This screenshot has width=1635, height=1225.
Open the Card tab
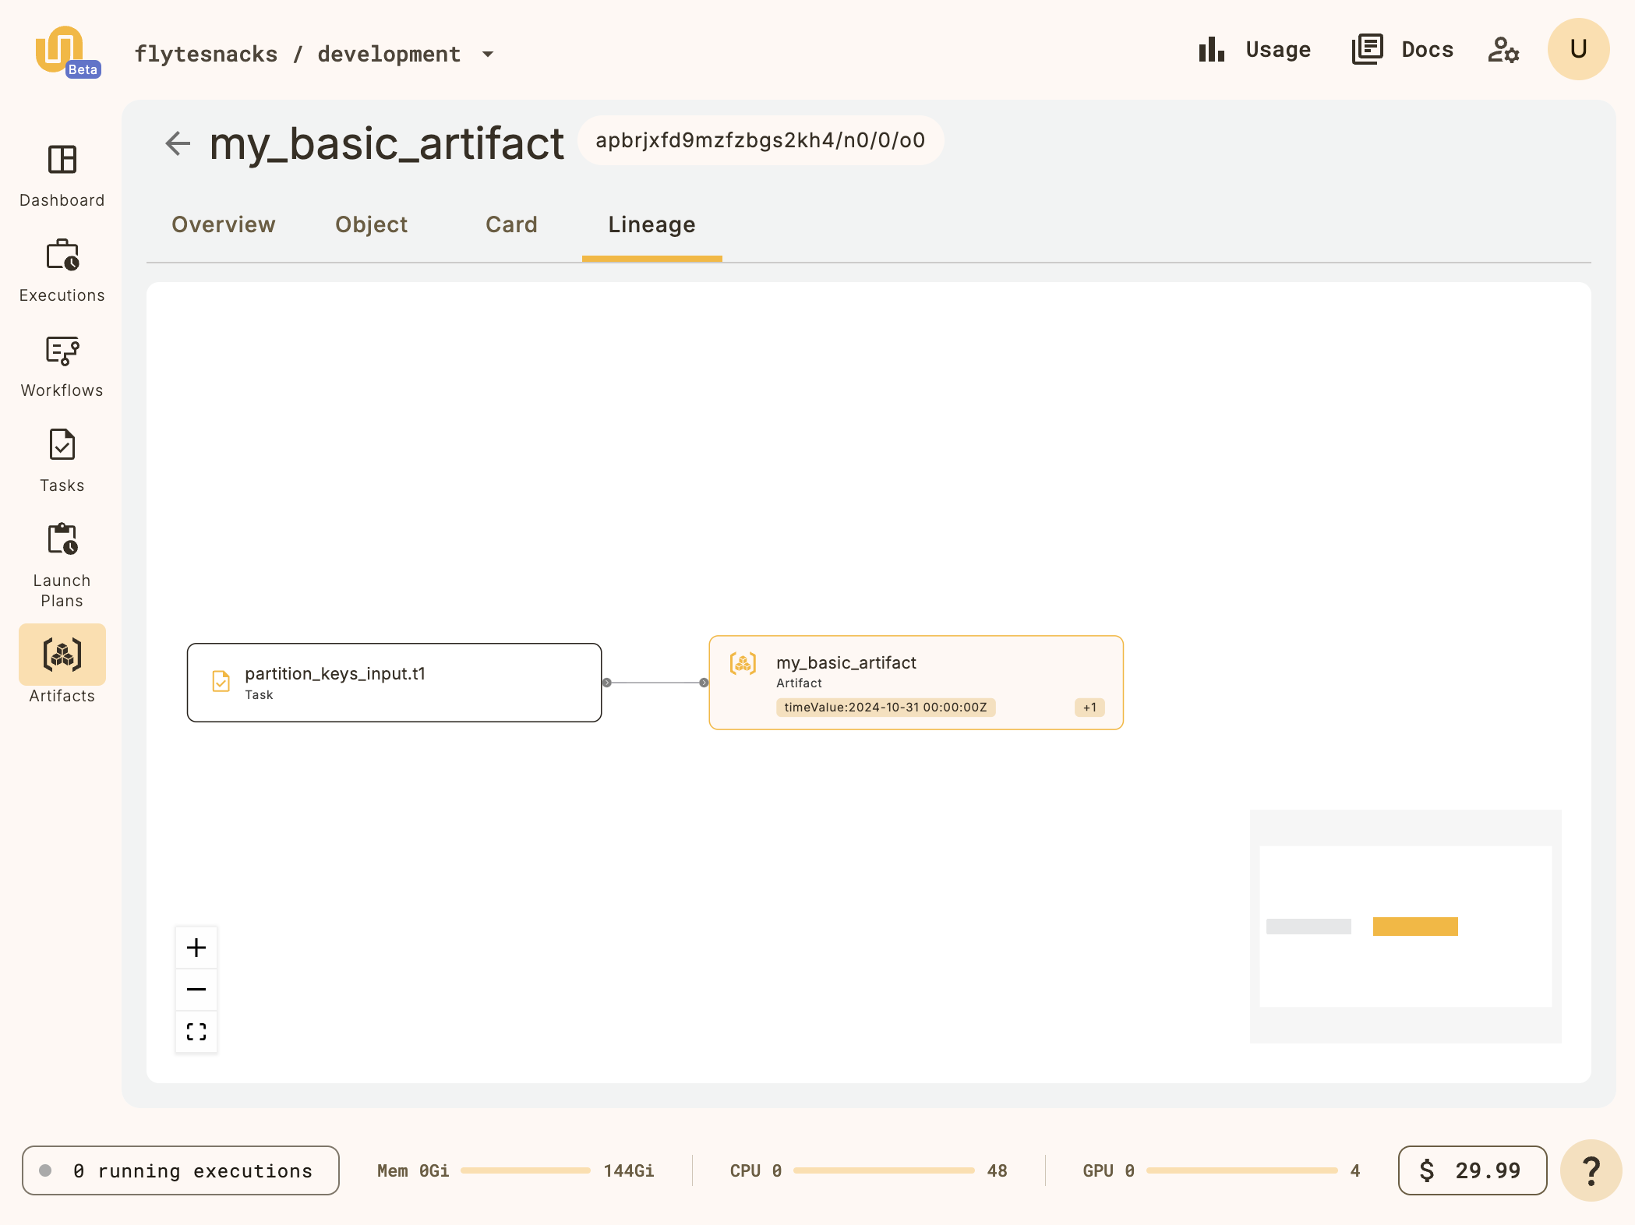pyautogui.click(x=511, y=224)
